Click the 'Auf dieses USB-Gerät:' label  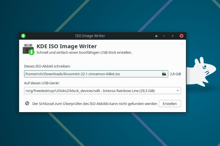click(42, 83)
